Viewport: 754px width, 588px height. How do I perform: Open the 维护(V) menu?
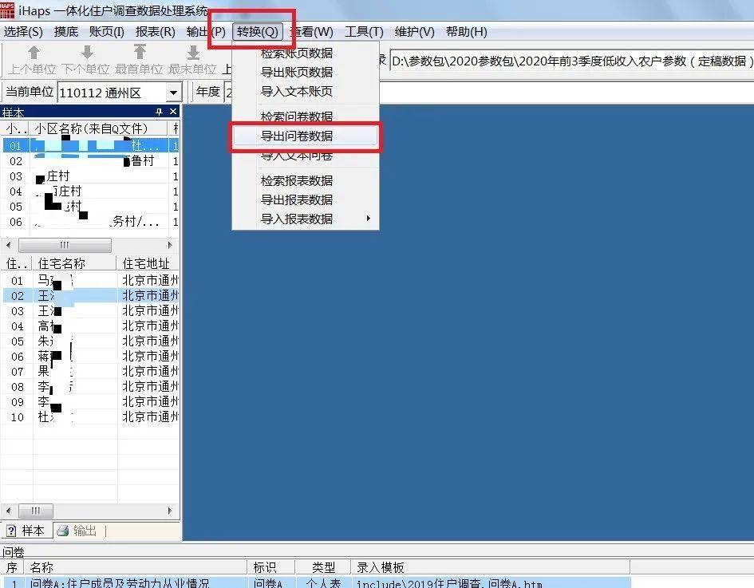pyautogui.click(x=415, y=32)
